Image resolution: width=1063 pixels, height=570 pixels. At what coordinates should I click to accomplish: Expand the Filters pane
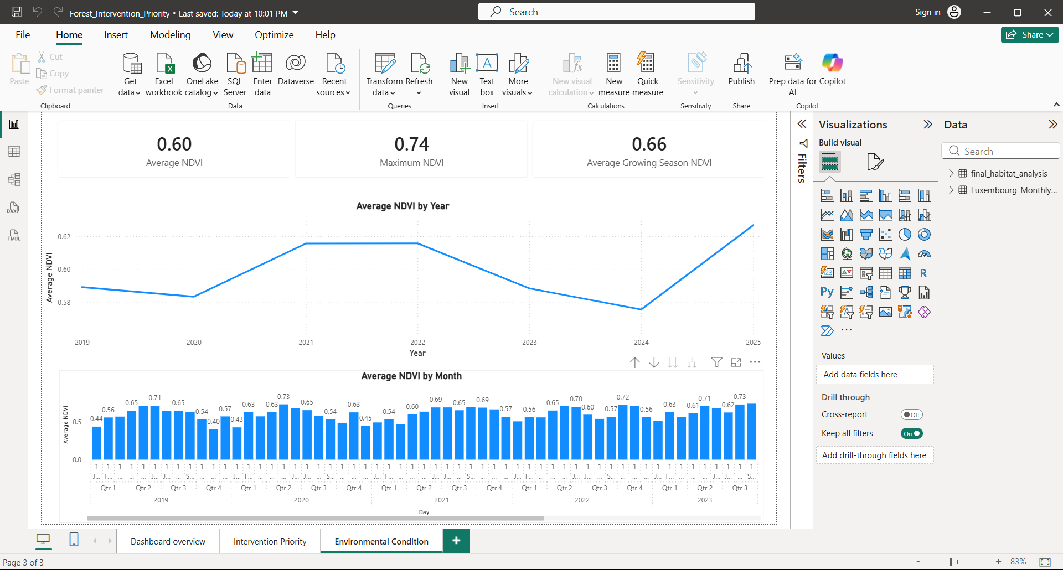click(x=802, y=124)
